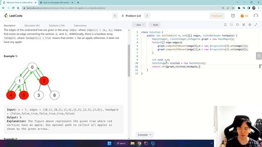Click the share page icon in address bar
Screen dimensions: 262x147
228,8
